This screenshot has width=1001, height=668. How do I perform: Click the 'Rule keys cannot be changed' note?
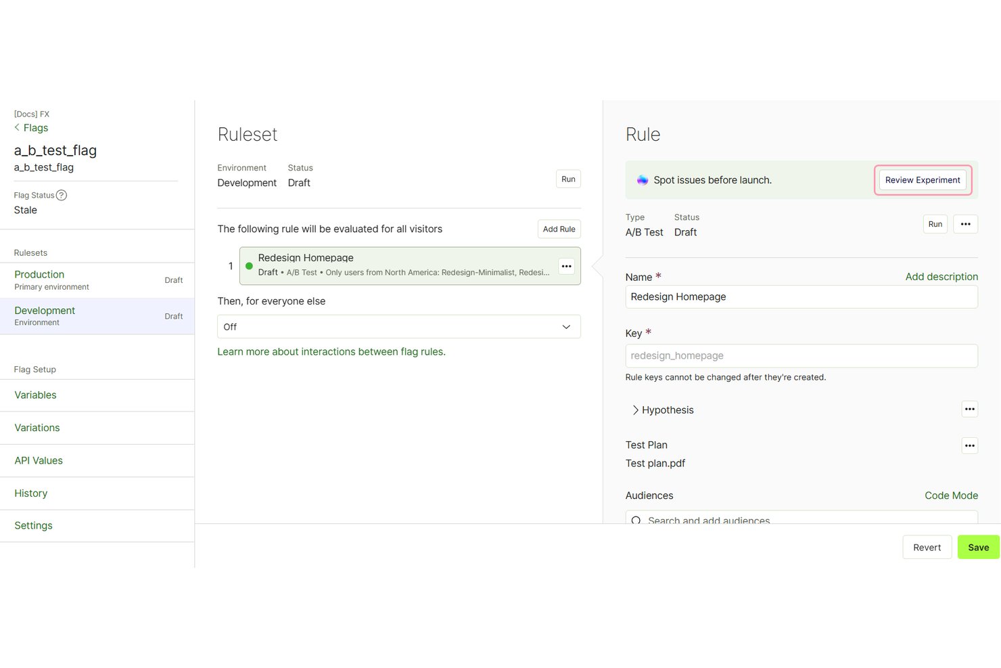coord(726,378)
